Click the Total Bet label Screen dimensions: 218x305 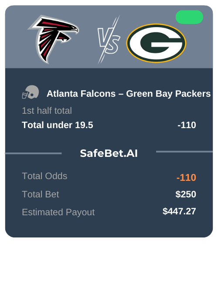[x=41, y=194]
